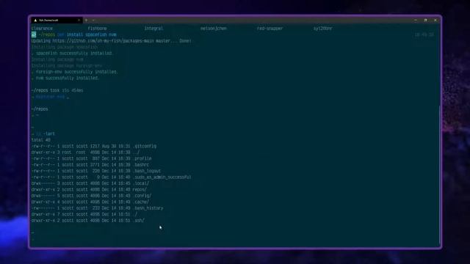This screenshot has width=470, height=264.
Task: Open the new-tab profile dropdown chevron
Action: pyautogui.click(x=93, y=21)
